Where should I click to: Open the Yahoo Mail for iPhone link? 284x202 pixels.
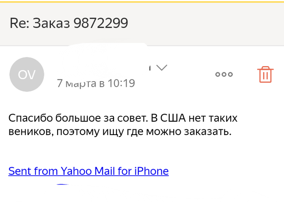click(88, 171)
